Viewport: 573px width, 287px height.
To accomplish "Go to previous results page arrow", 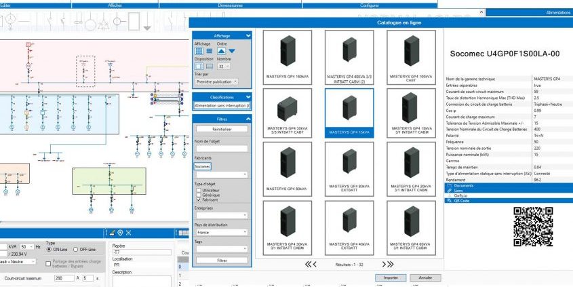I will pyautogui.click(x=315, y=265).
